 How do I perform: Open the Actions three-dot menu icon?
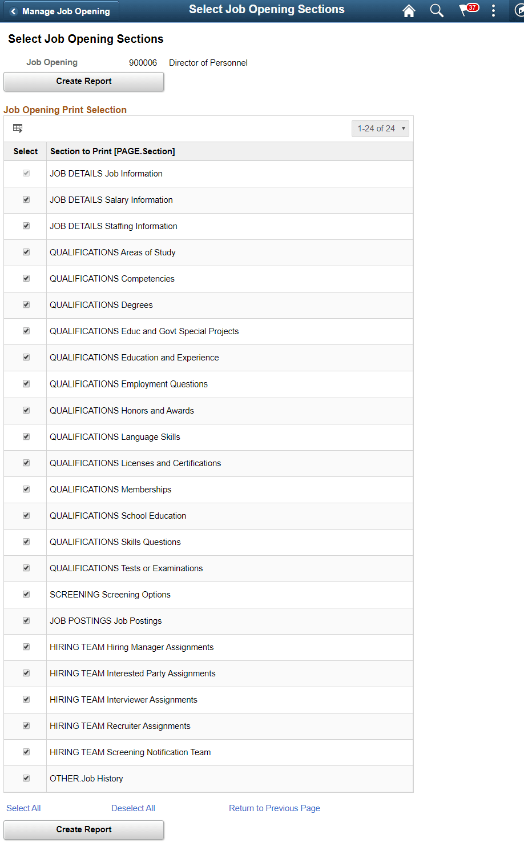pos(493,11)
